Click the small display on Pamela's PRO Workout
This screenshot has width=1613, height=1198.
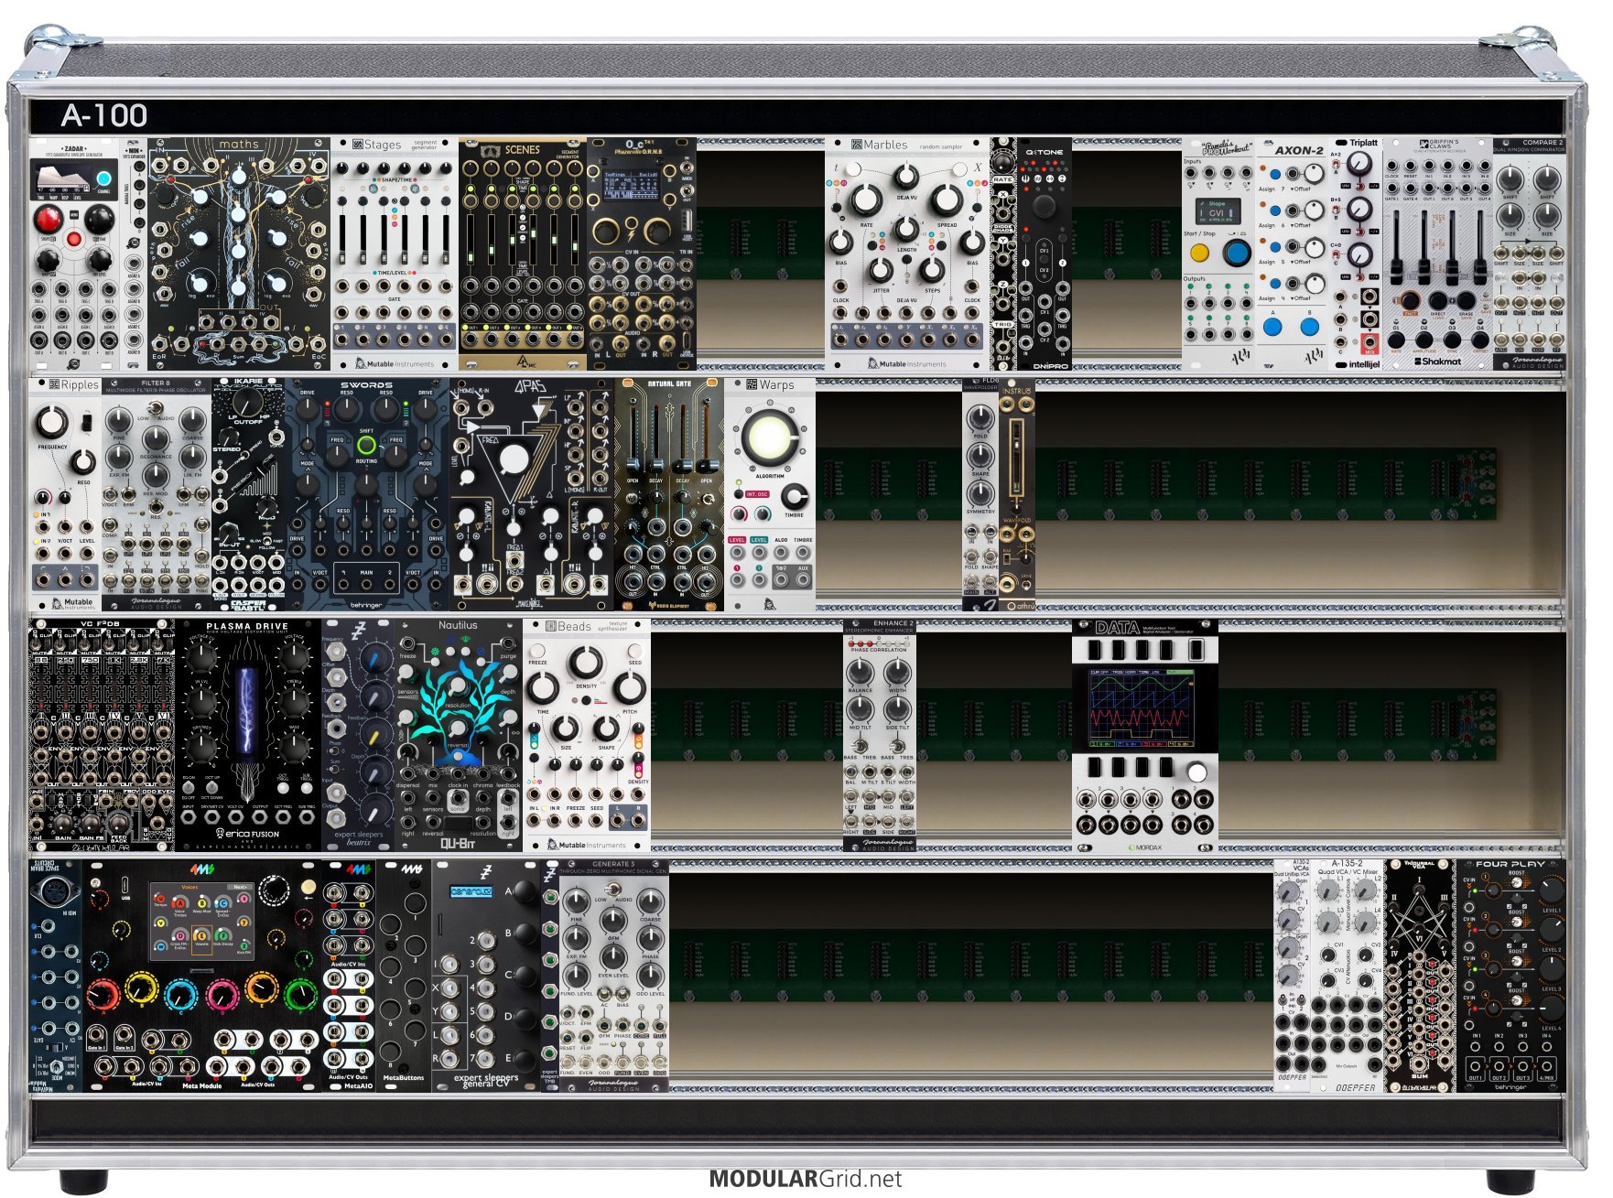point(1217,210)
